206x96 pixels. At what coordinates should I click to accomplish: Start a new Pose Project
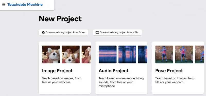click(178, 68)
